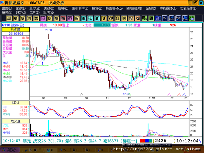Viewport: 204px width, 153px height.
Task: Click the 指 toolbar icon
Action: point(131,18)
